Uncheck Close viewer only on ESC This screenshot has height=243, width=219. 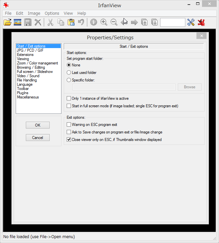pyautogui.click(x=114, y=140)
